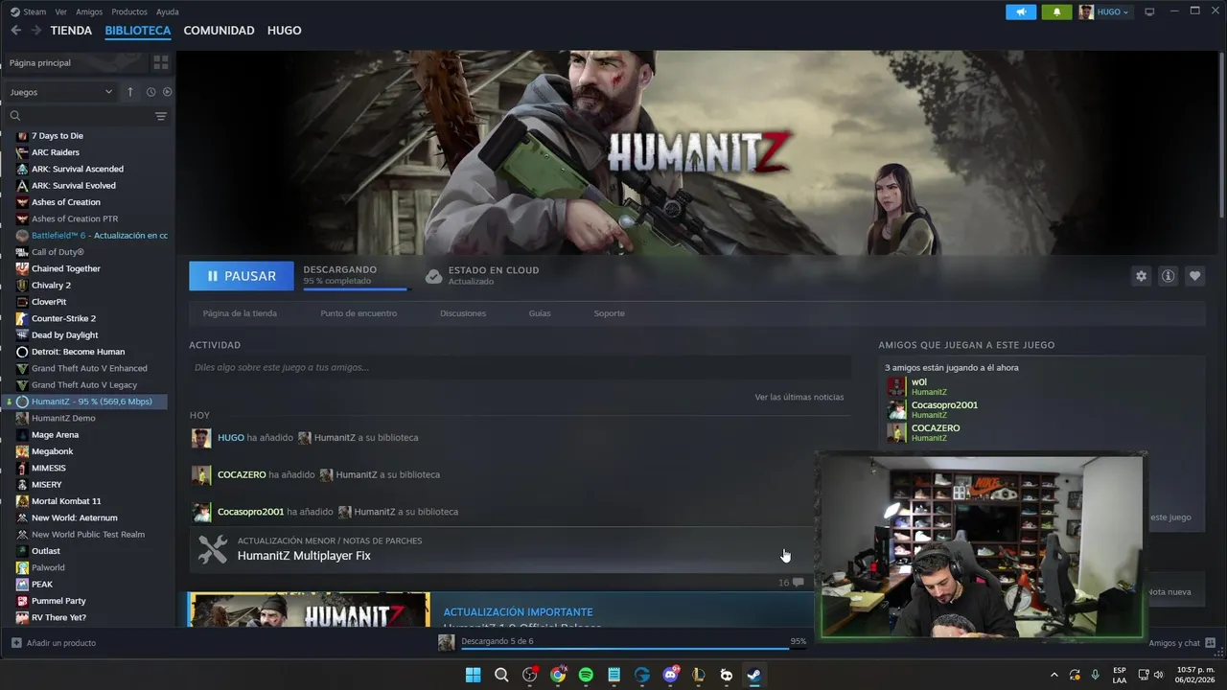This screenshot has width=1227, height=690.
Task: Switch library to grid view icon
Action: coord(161,62)
